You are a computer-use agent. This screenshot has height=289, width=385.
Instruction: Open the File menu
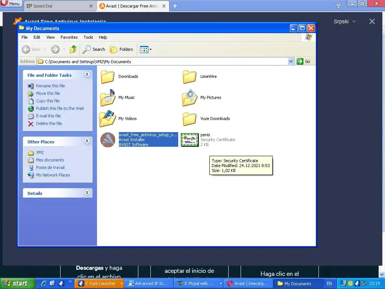click(24, 37)
